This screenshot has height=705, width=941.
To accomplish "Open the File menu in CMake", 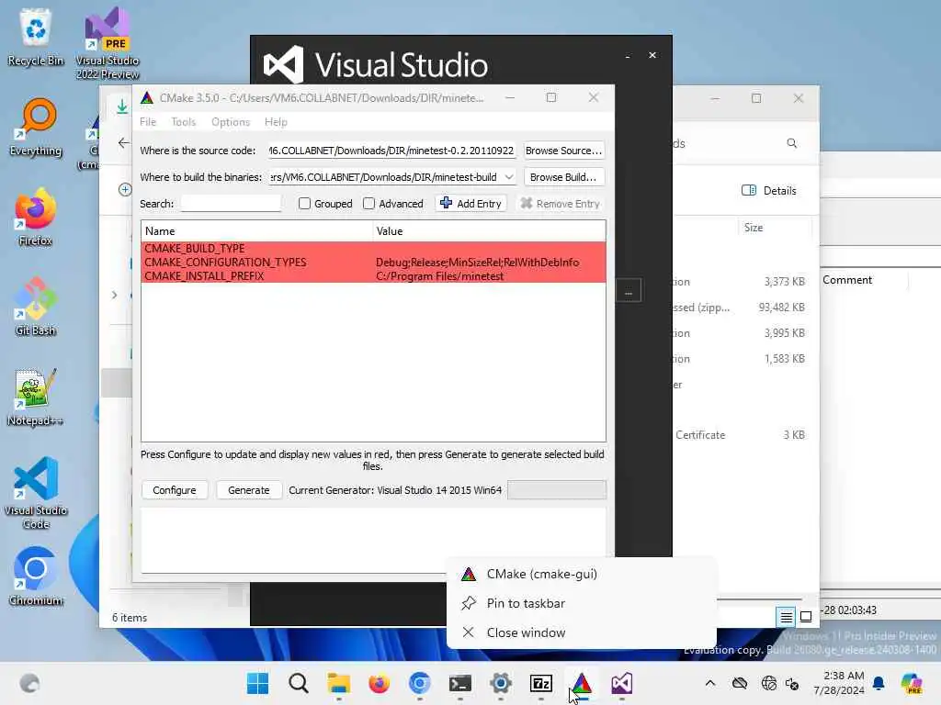I will (148, 122).
